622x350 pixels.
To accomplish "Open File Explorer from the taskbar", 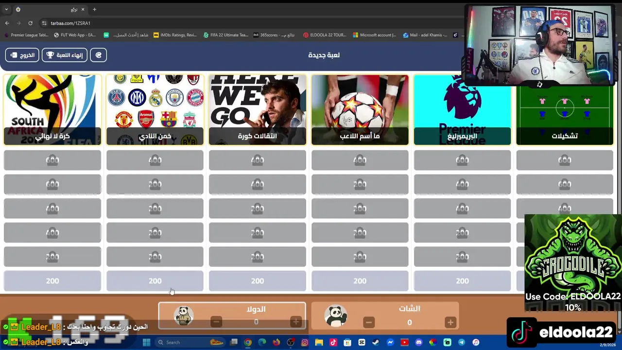I will [x=319, y=342].
